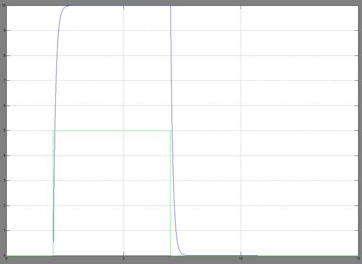Click the y-axis tick label 3
Viewport: 362px width, 264px height.
pyautogui.click(x=5, y=181)
